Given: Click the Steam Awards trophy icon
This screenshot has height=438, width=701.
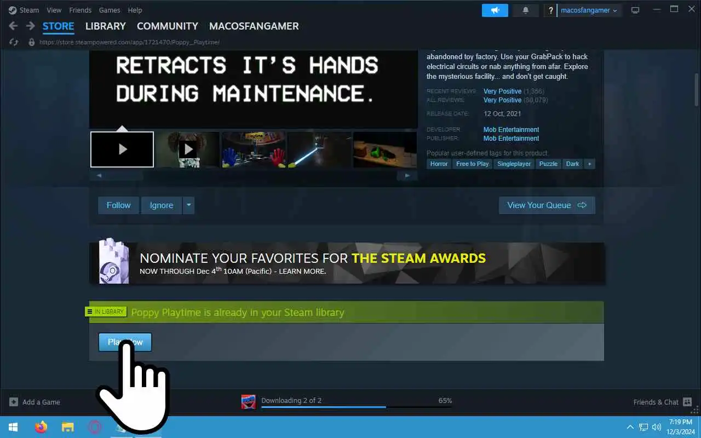Looking at the screenshot, I should pos(113,261).
